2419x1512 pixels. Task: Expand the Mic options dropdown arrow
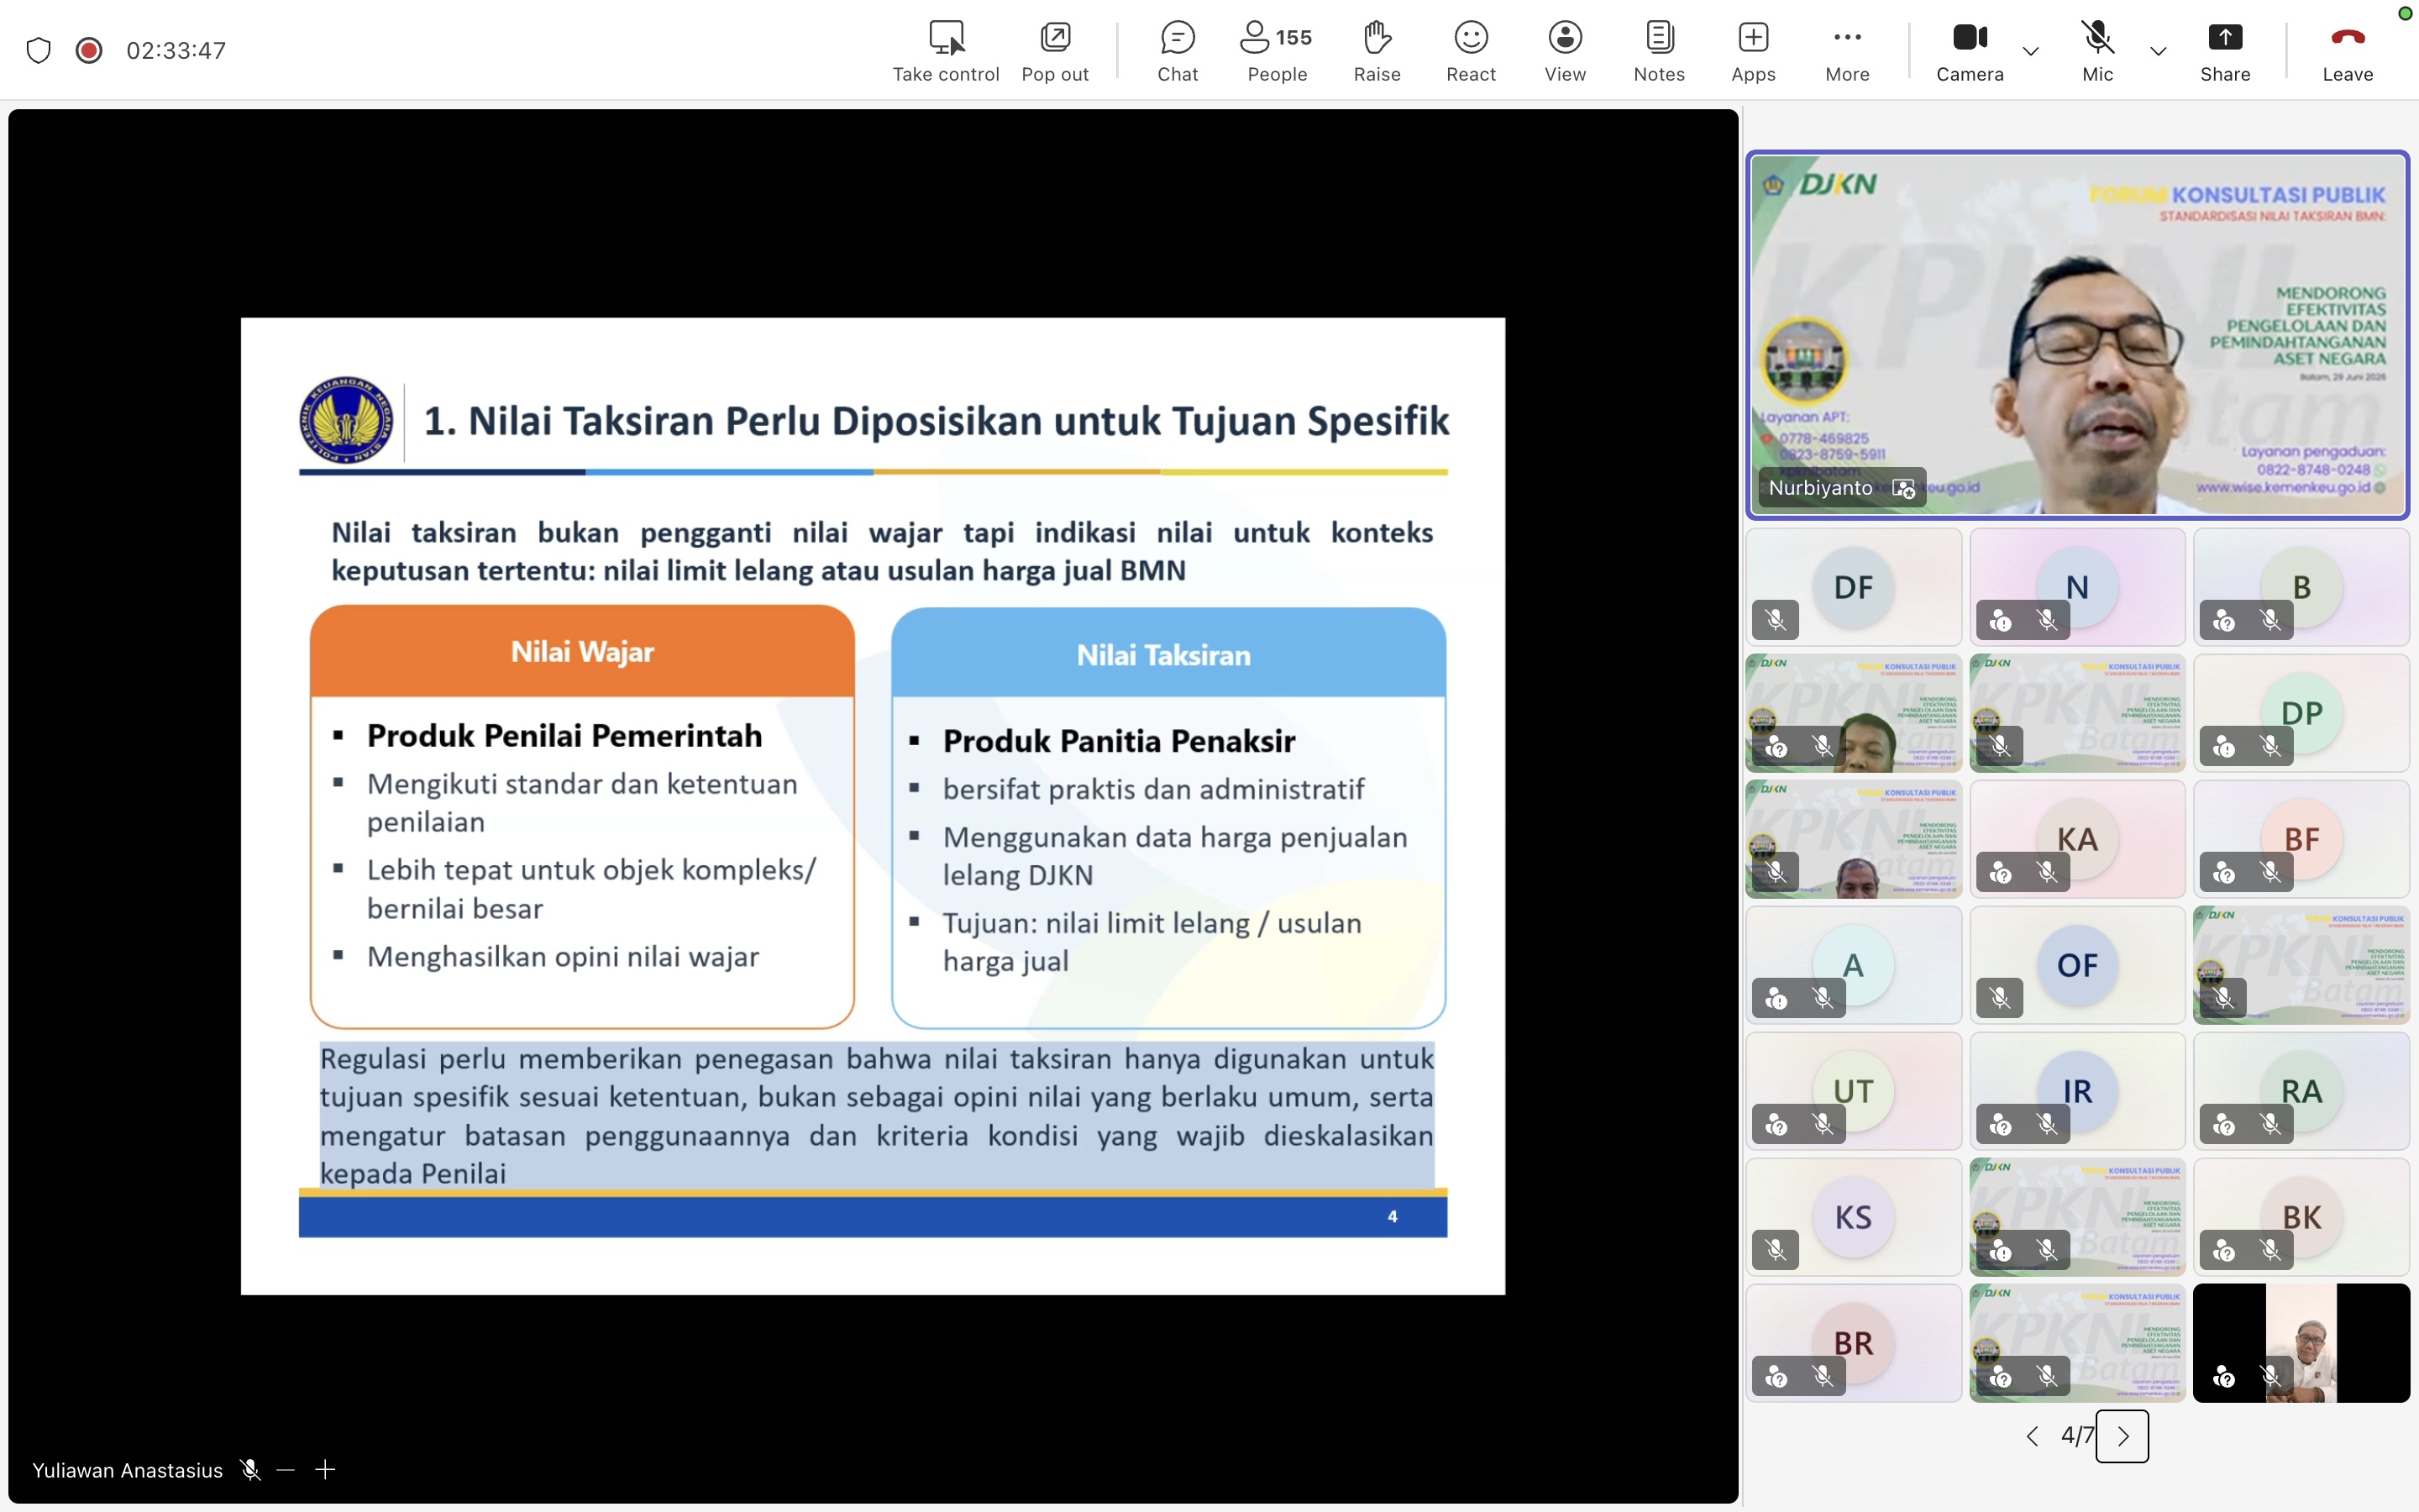(2158, 50)
